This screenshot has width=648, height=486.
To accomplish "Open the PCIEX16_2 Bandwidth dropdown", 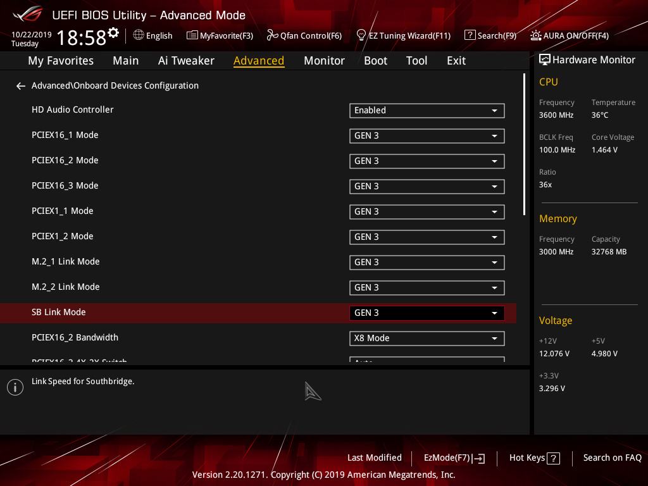I will (x=427, y=339).
